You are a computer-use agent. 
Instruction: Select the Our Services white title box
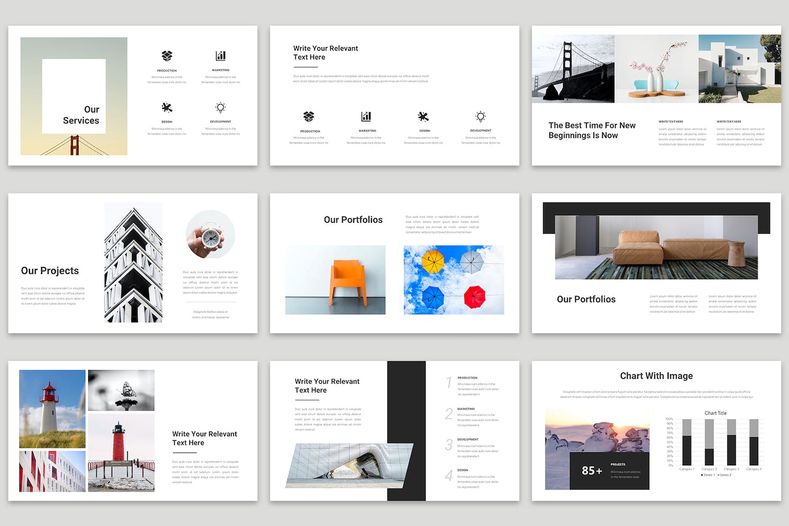[x=74, y=96]
